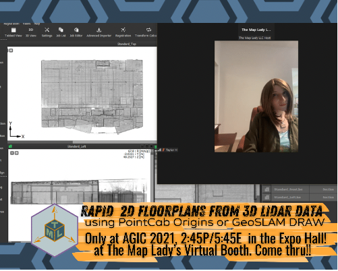
Task: Click the Help menu
Action: (x=37, y=24)
